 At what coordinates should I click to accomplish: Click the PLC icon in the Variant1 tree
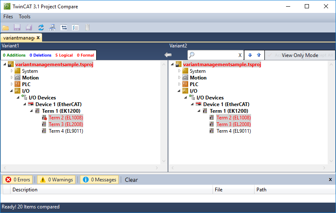[x=17, y=84]
